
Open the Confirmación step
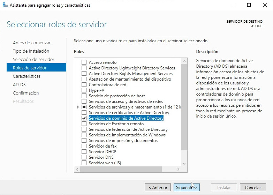pyautogui.click(x=26, y=93)
